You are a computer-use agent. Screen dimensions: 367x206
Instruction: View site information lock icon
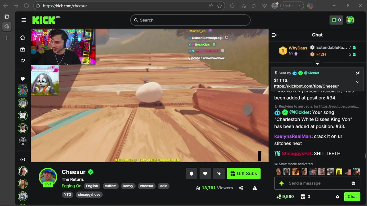click(38, 6)
